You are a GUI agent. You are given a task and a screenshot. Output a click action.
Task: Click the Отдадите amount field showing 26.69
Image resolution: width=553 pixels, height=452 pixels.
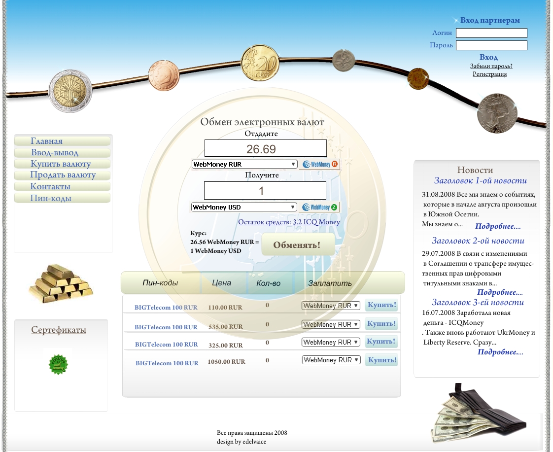click(266, 148)
